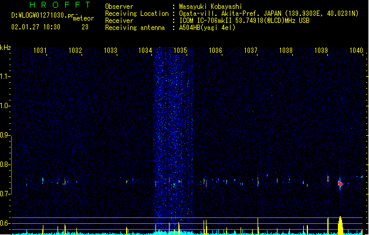
Task: Click the 1037 time axis label
Action: (250, 50)
